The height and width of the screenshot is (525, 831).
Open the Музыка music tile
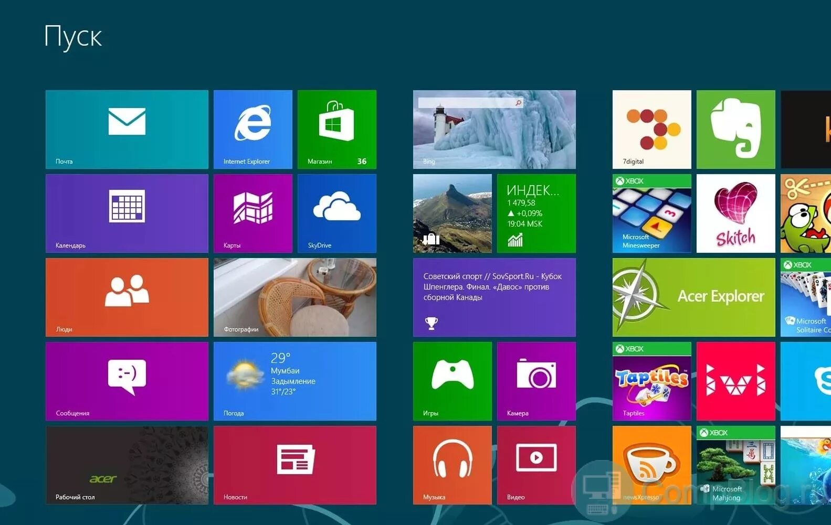pyautogui.click(x=453, y=465)
